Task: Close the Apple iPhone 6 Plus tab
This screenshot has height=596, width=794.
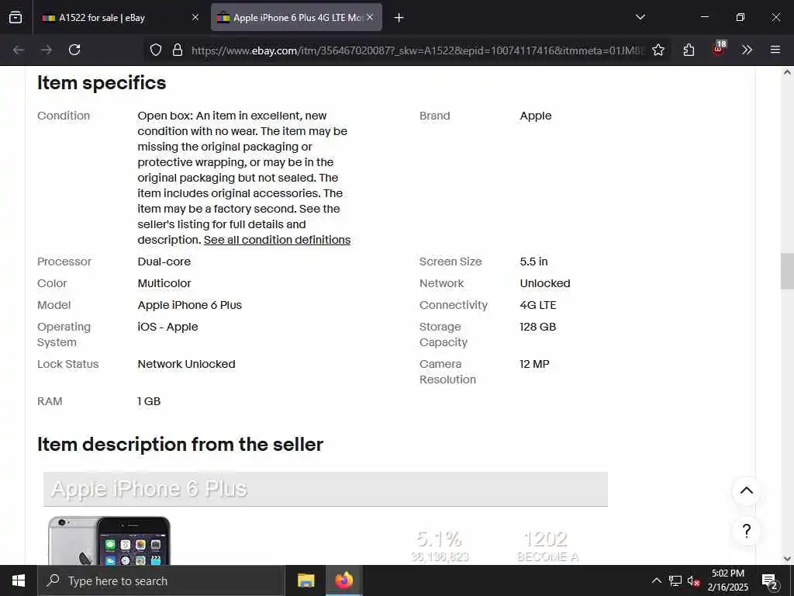Action: pos(370,17)
